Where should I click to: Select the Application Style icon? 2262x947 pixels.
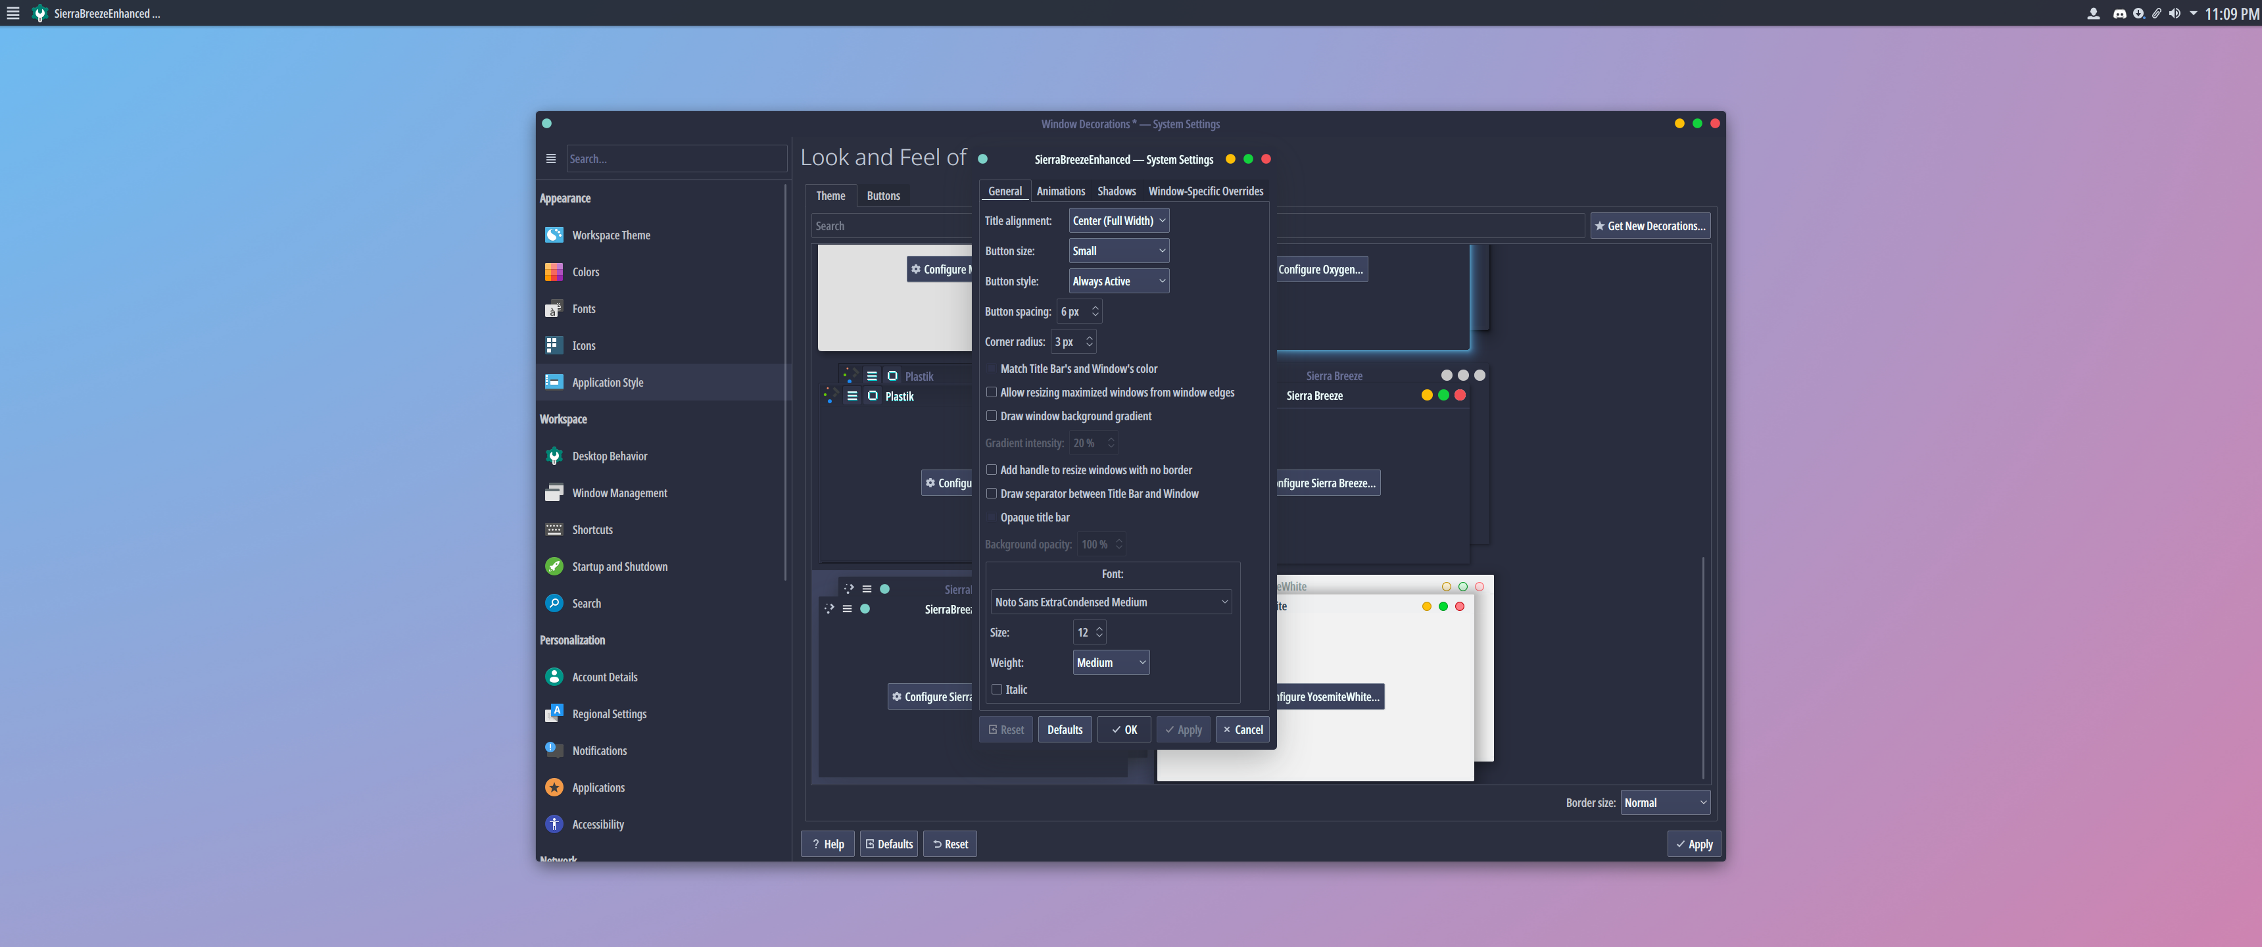(554, 382)
